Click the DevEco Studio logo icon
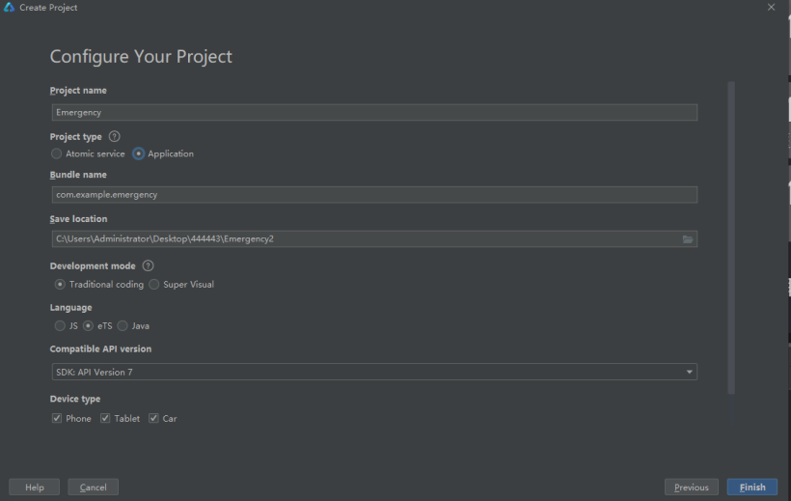Screen dimensions: 791x501 [x=10, y=8]
